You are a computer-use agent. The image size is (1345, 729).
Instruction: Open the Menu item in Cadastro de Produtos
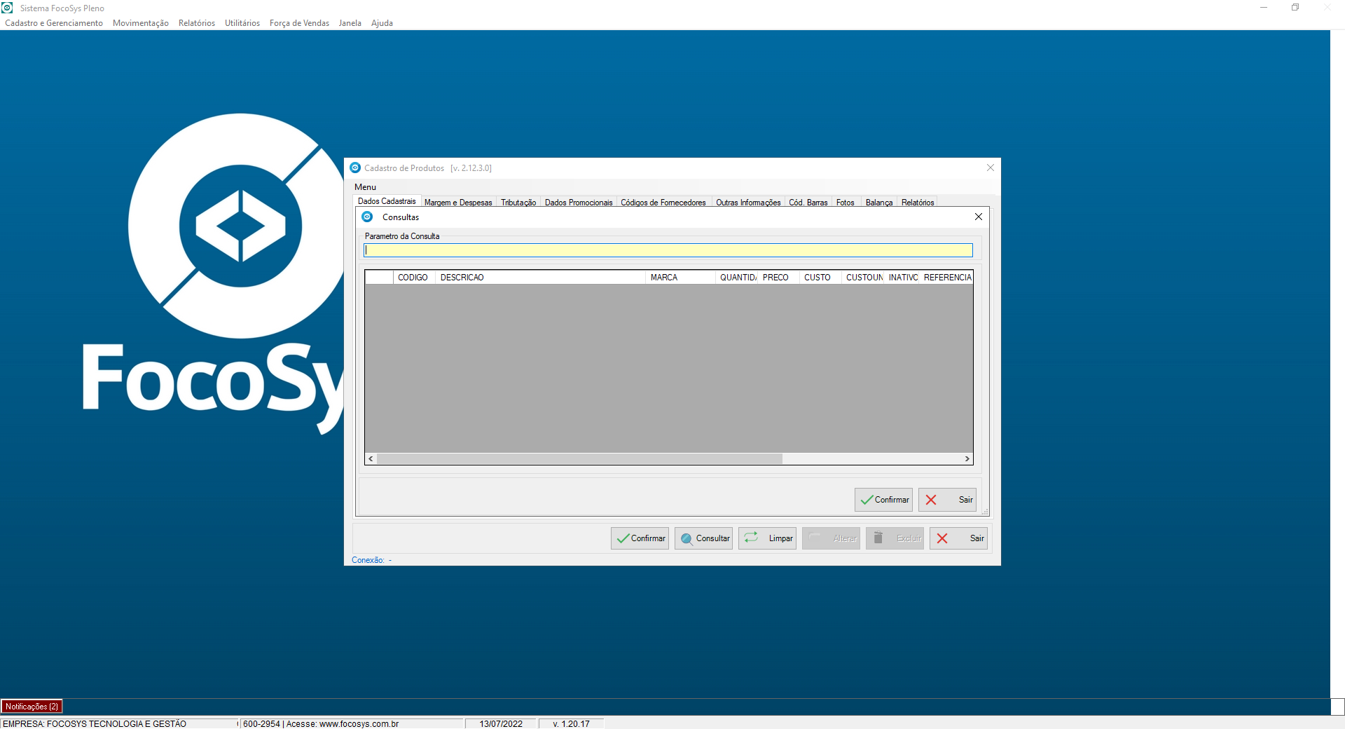[x=365, y=187]
